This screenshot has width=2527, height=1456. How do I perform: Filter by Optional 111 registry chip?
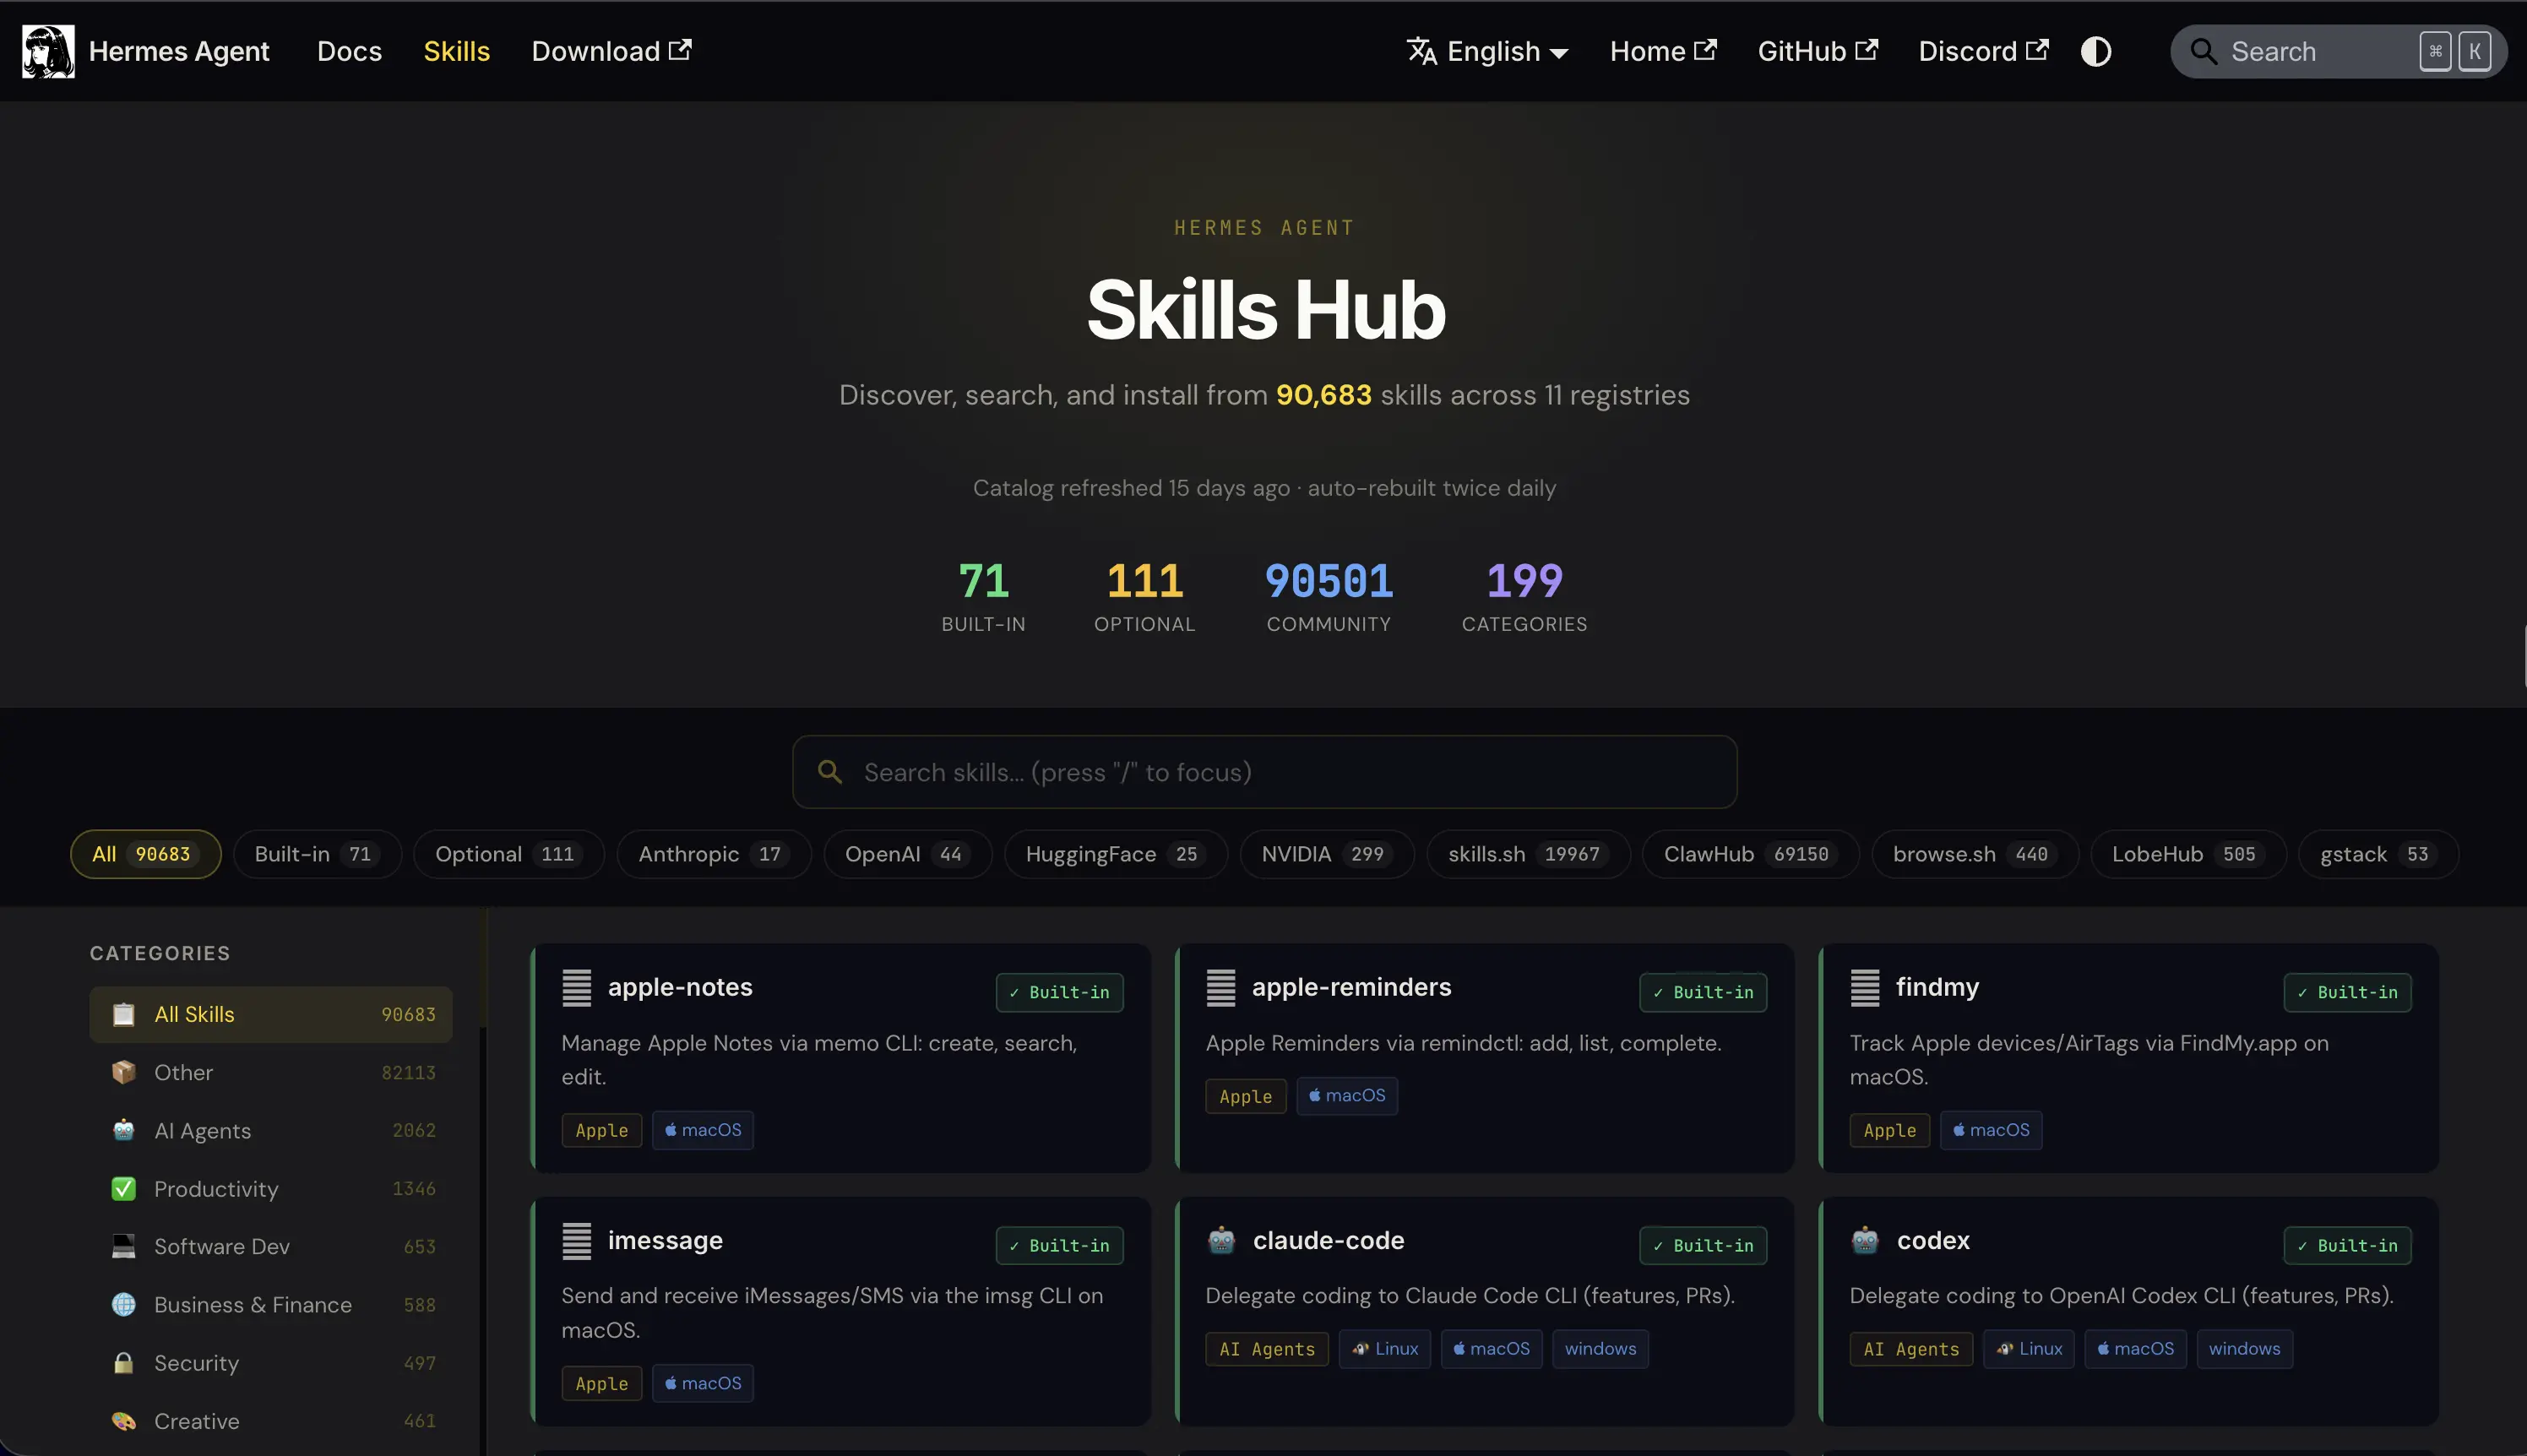(509, 855)
